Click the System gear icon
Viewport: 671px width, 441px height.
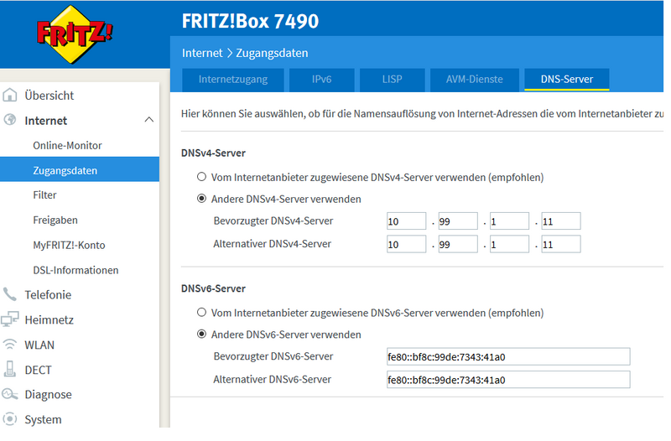pos(10,419)
